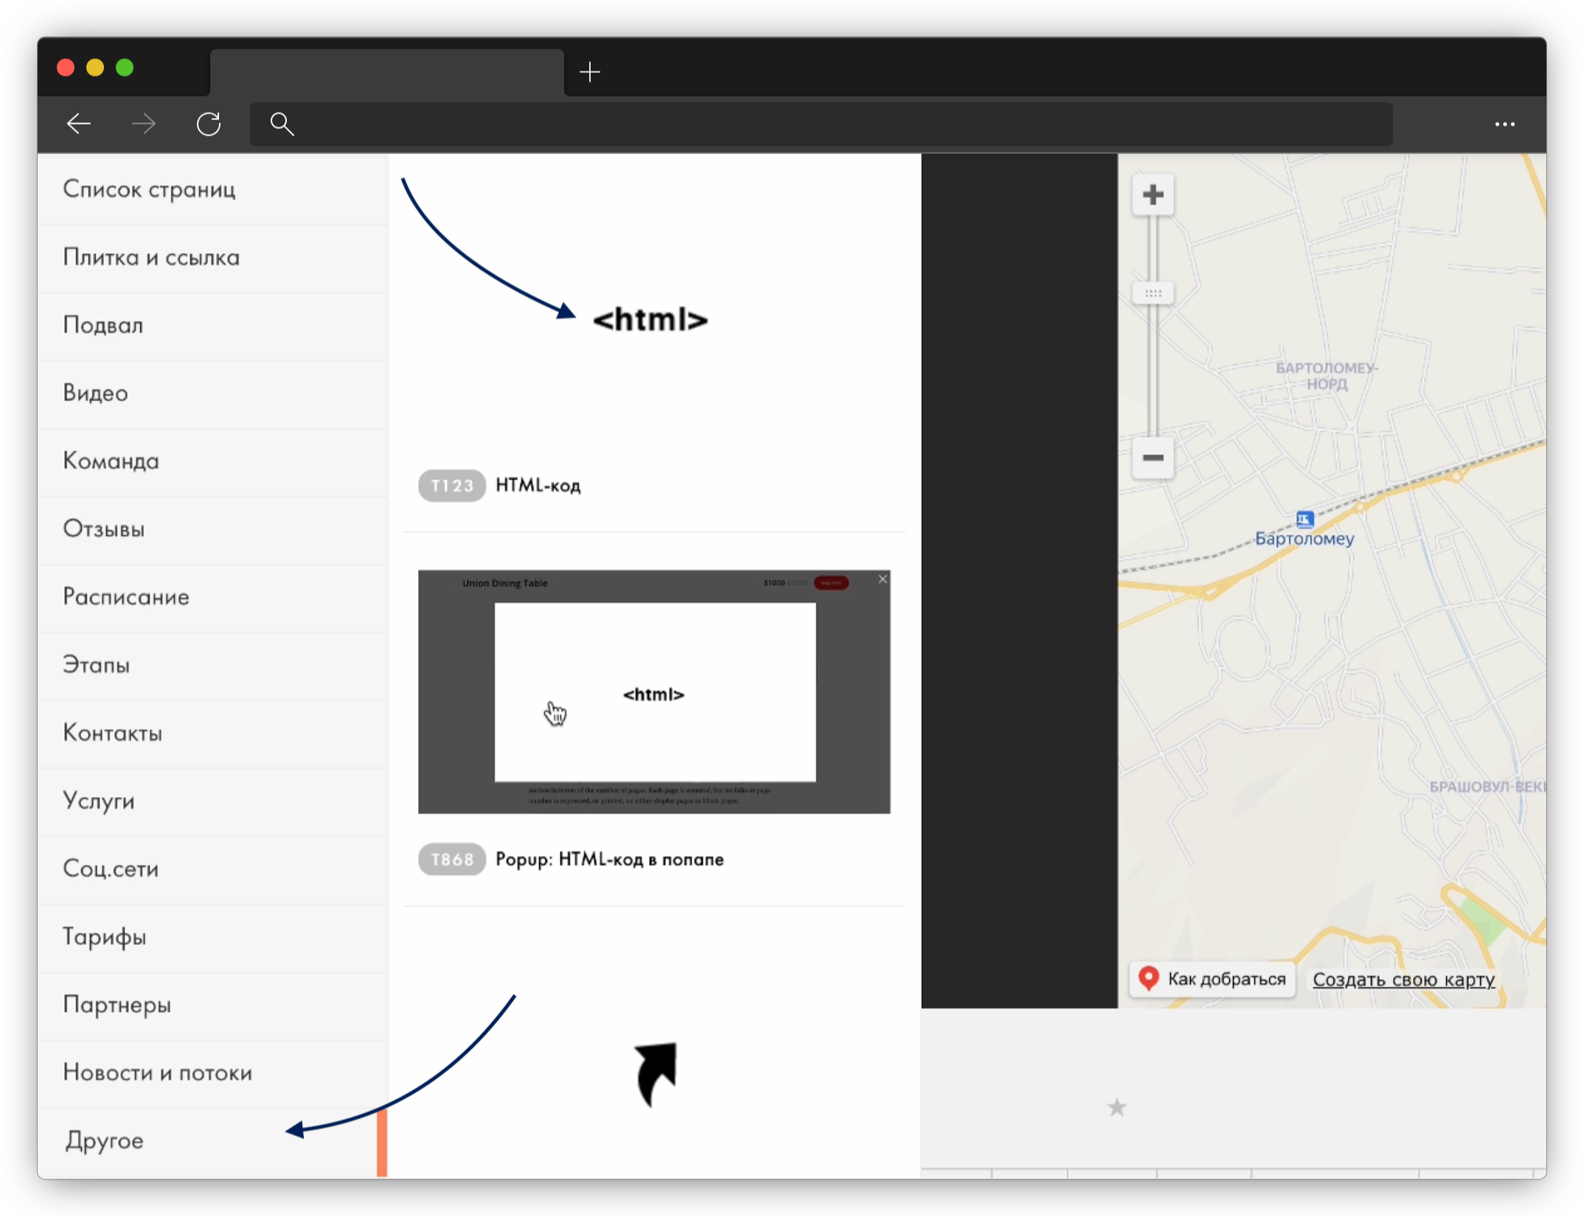
Task: Select the Другое category
Action: (x=104, y=1140)
